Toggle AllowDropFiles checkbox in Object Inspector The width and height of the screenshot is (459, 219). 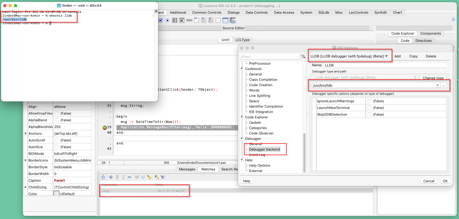coord(56,113)
